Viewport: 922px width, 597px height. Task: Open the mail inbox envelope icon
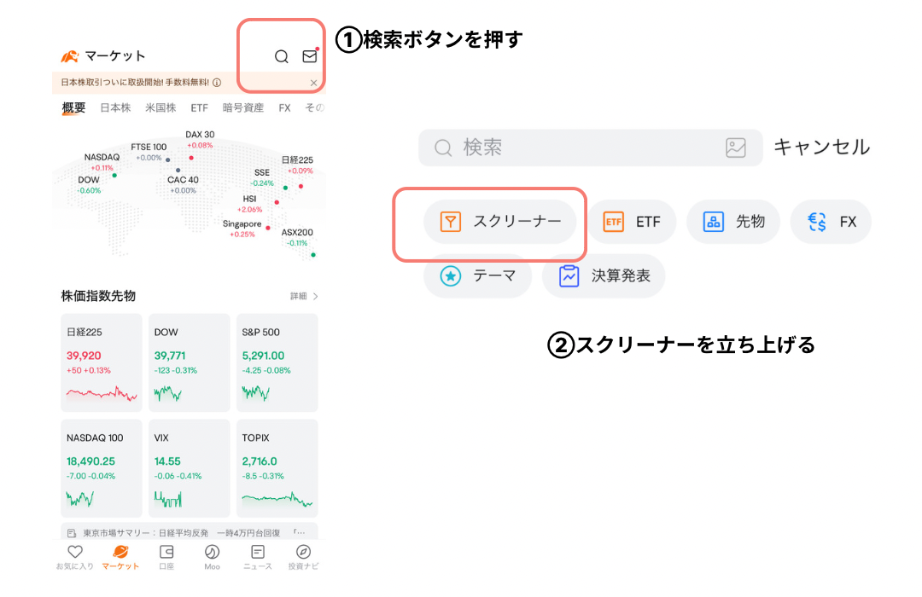click(x=309, y=57)
